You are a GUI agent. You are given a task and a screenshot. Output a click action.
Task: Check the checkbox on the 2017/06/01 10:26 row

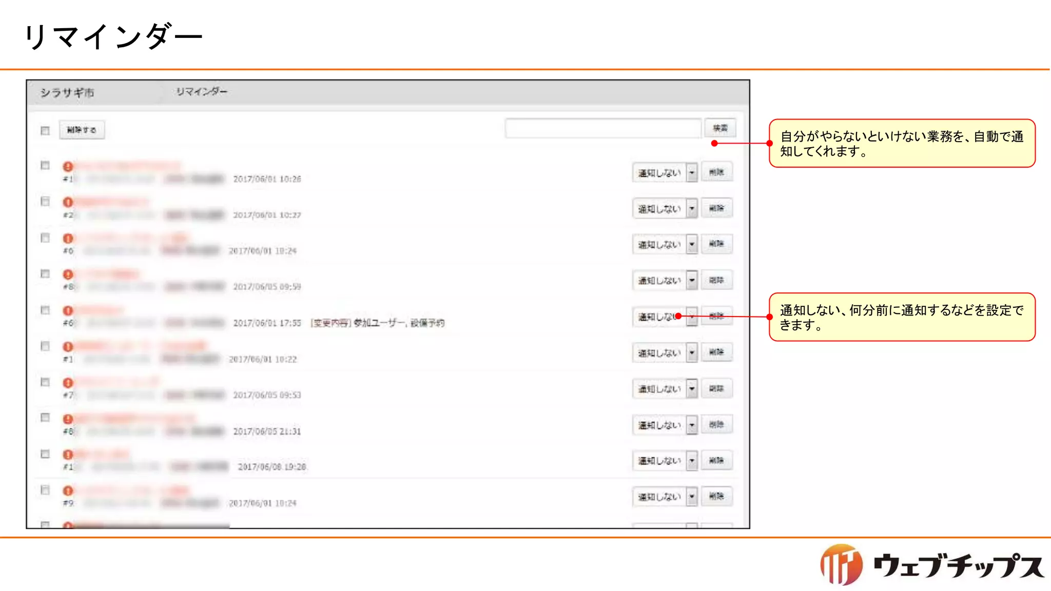click(45, 165)
